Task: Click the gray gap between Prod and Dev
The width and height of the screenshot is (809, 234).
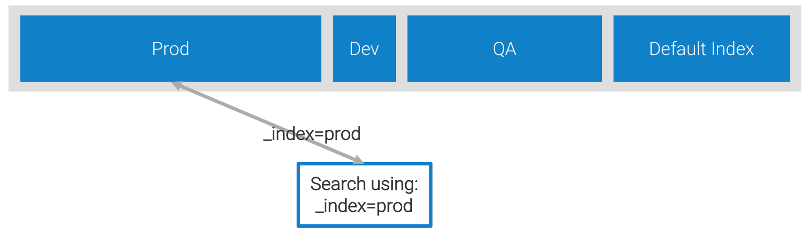Action: pos(327,48)
